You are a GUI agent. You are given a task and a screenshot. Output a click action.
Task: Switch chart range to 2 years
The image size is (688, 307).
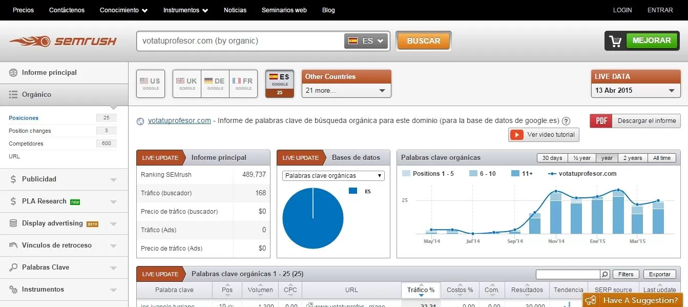pyautogui.click(x=633, y=158)
